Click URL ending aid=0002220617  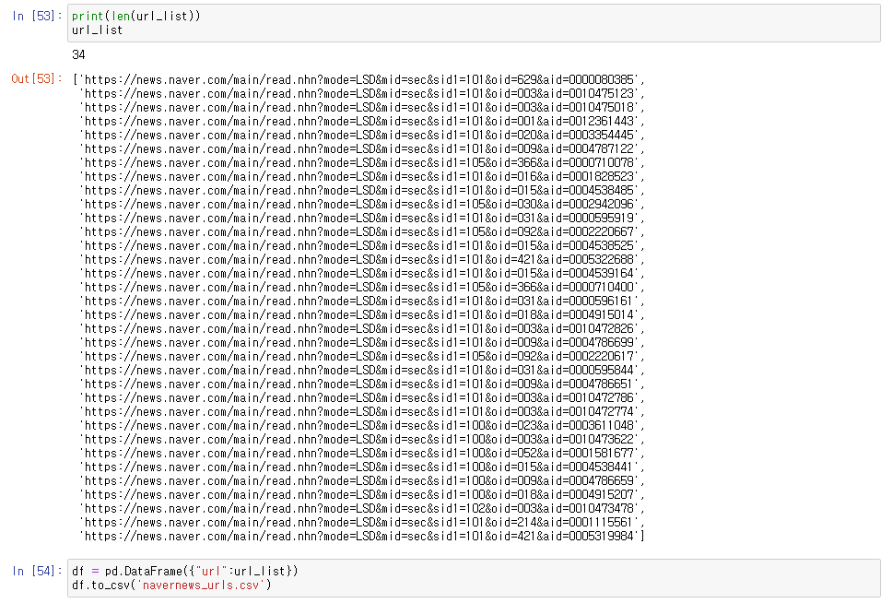(x=359, y=357)
